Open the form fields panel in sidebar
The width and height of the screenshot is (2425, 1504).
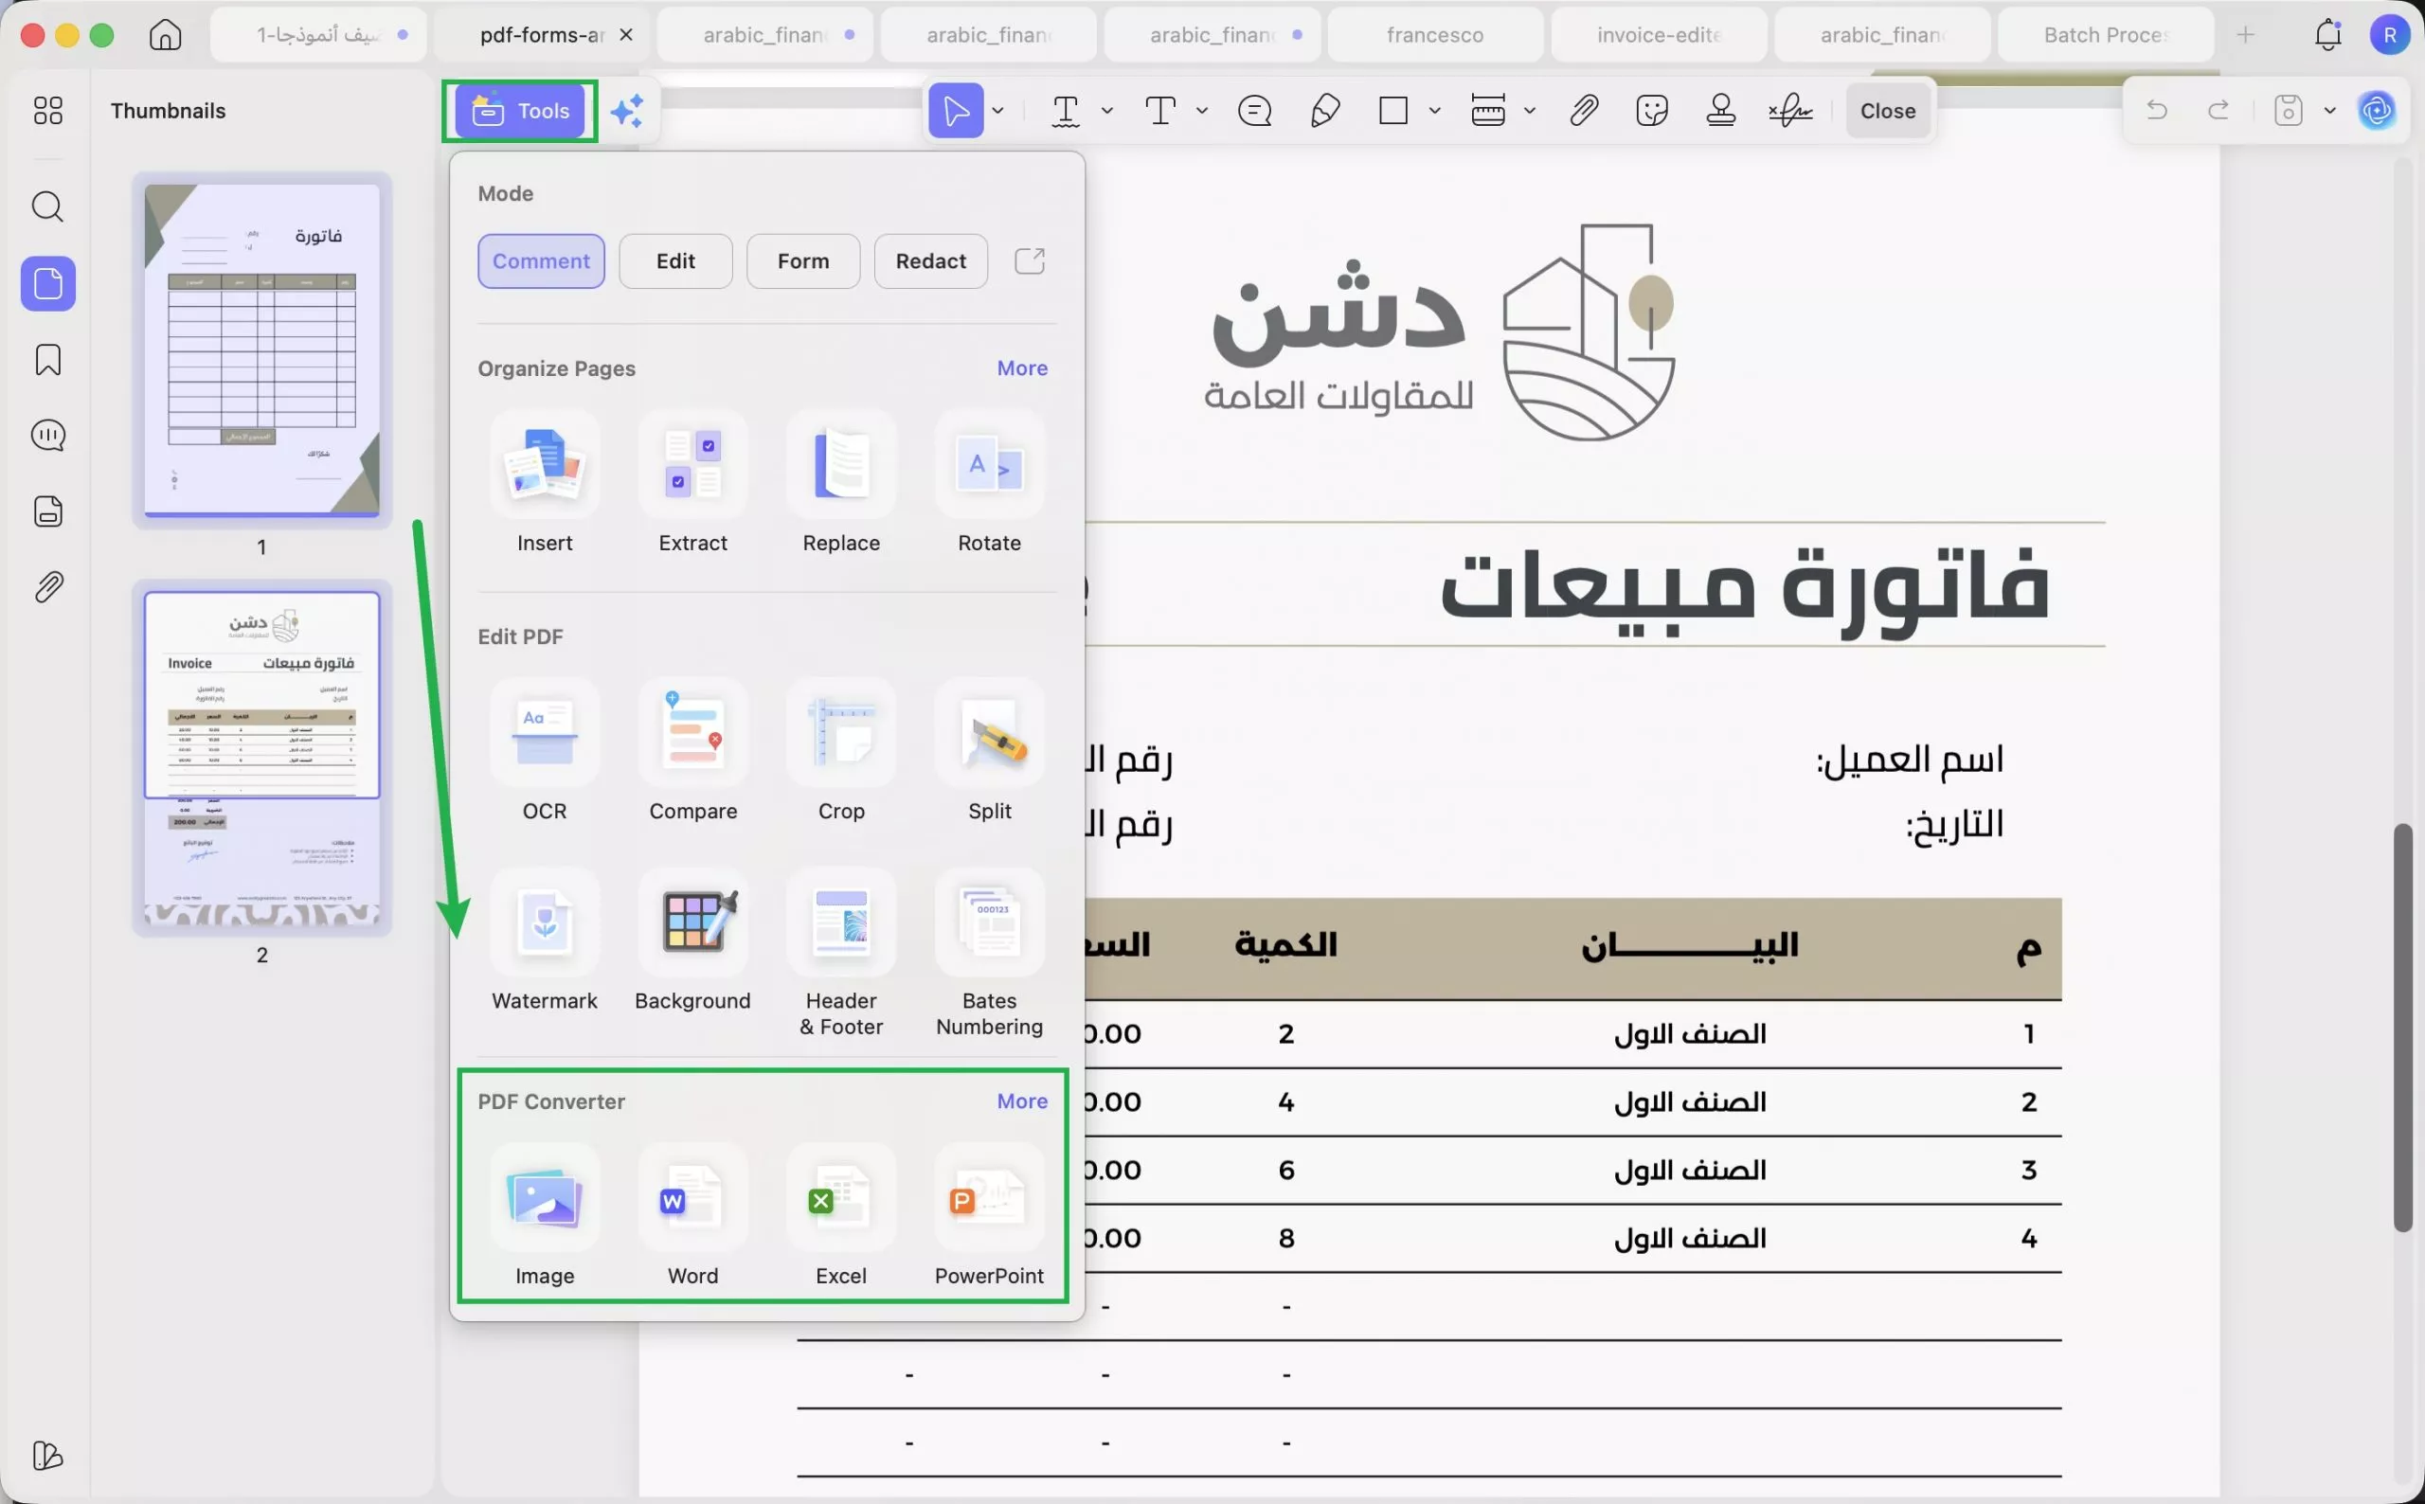[47, 511]
